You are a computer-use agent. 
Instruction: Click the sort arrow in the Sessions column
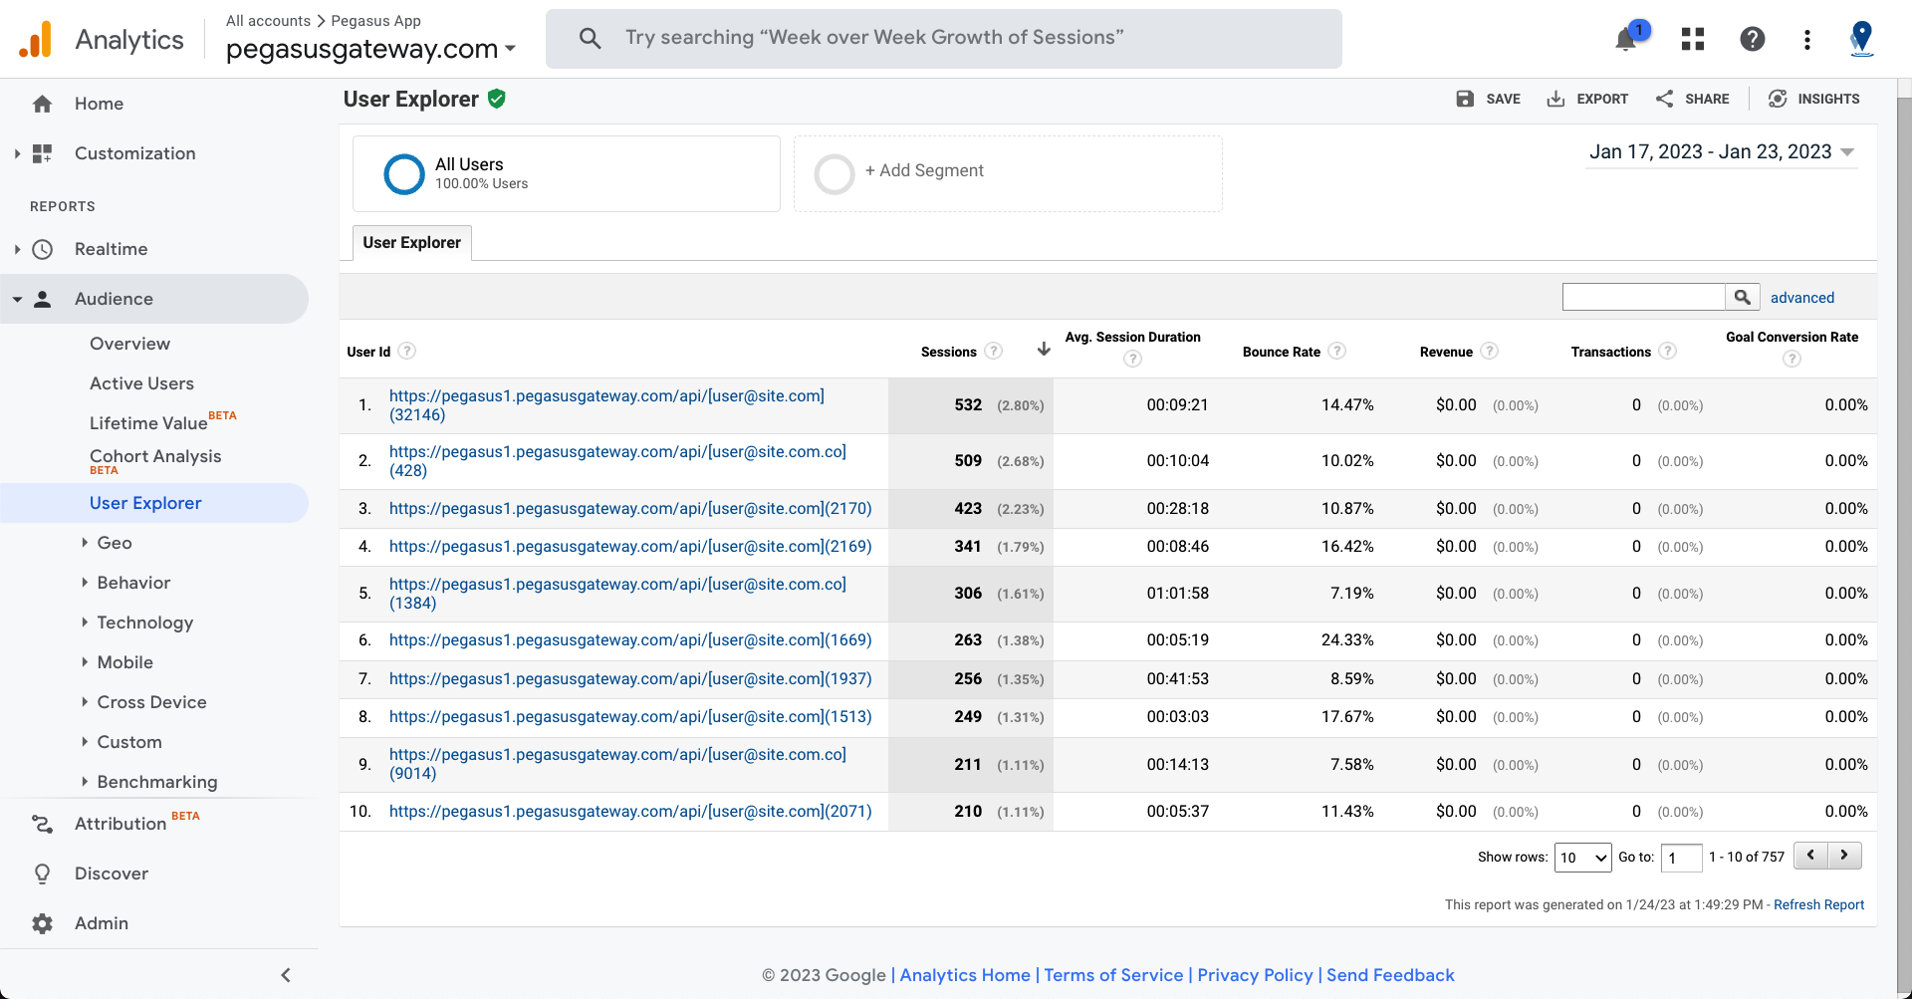point(1044,349)
